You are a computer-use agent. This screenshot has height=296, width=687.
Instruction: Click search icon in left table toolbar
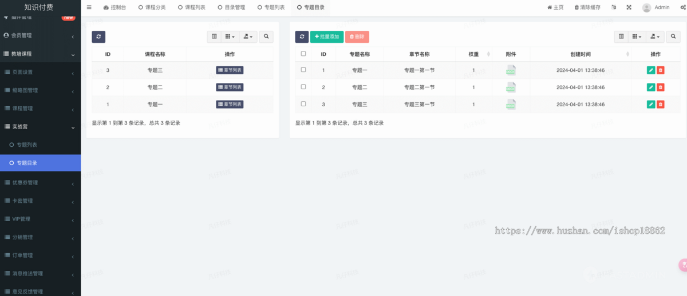(266, 37)
